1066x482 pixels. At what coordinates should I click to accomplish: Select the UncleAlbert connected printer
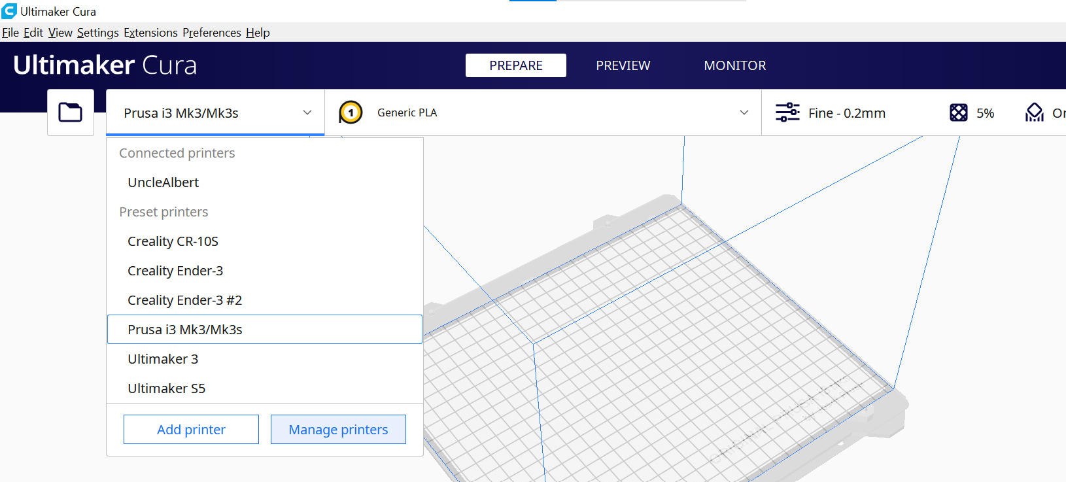[x=163, y=182]
